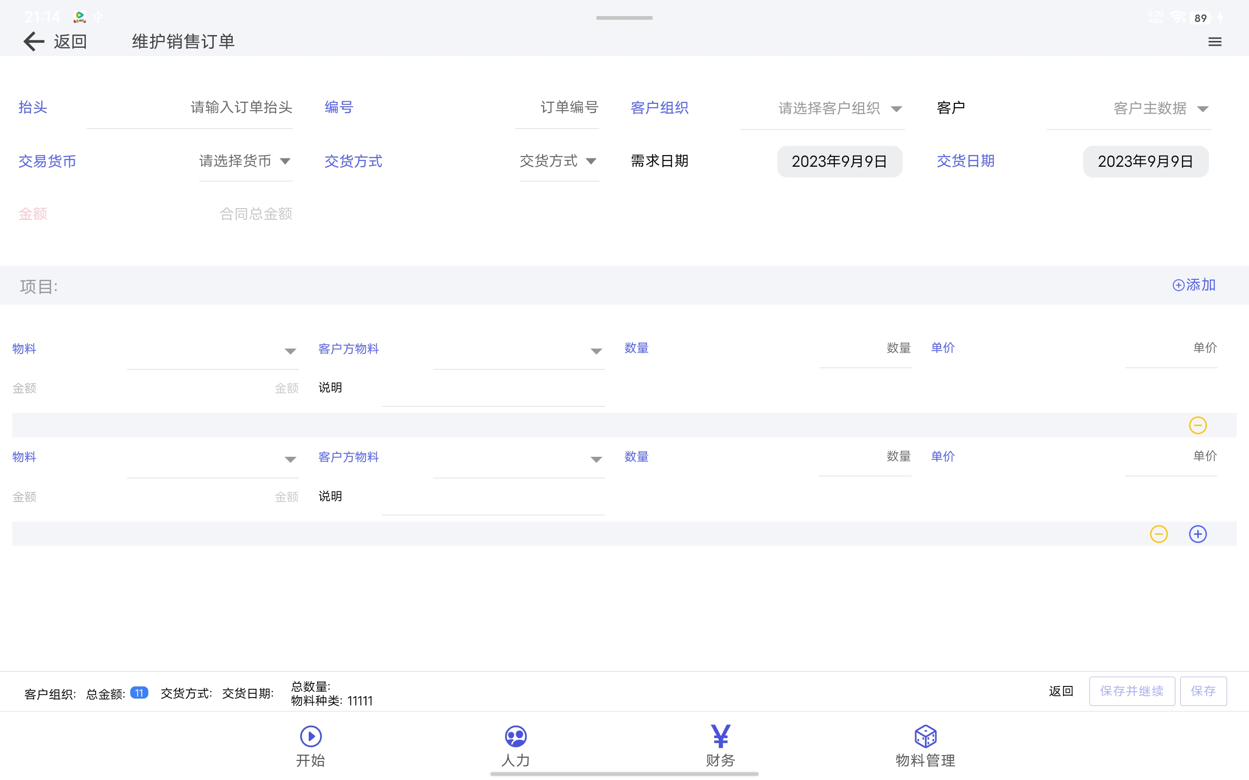Image resolution: width=1249 pixels, height=780 pixels.
Task: Open the hamburger menu icon
Action: pyautogui.click(x=1214, y=42)
